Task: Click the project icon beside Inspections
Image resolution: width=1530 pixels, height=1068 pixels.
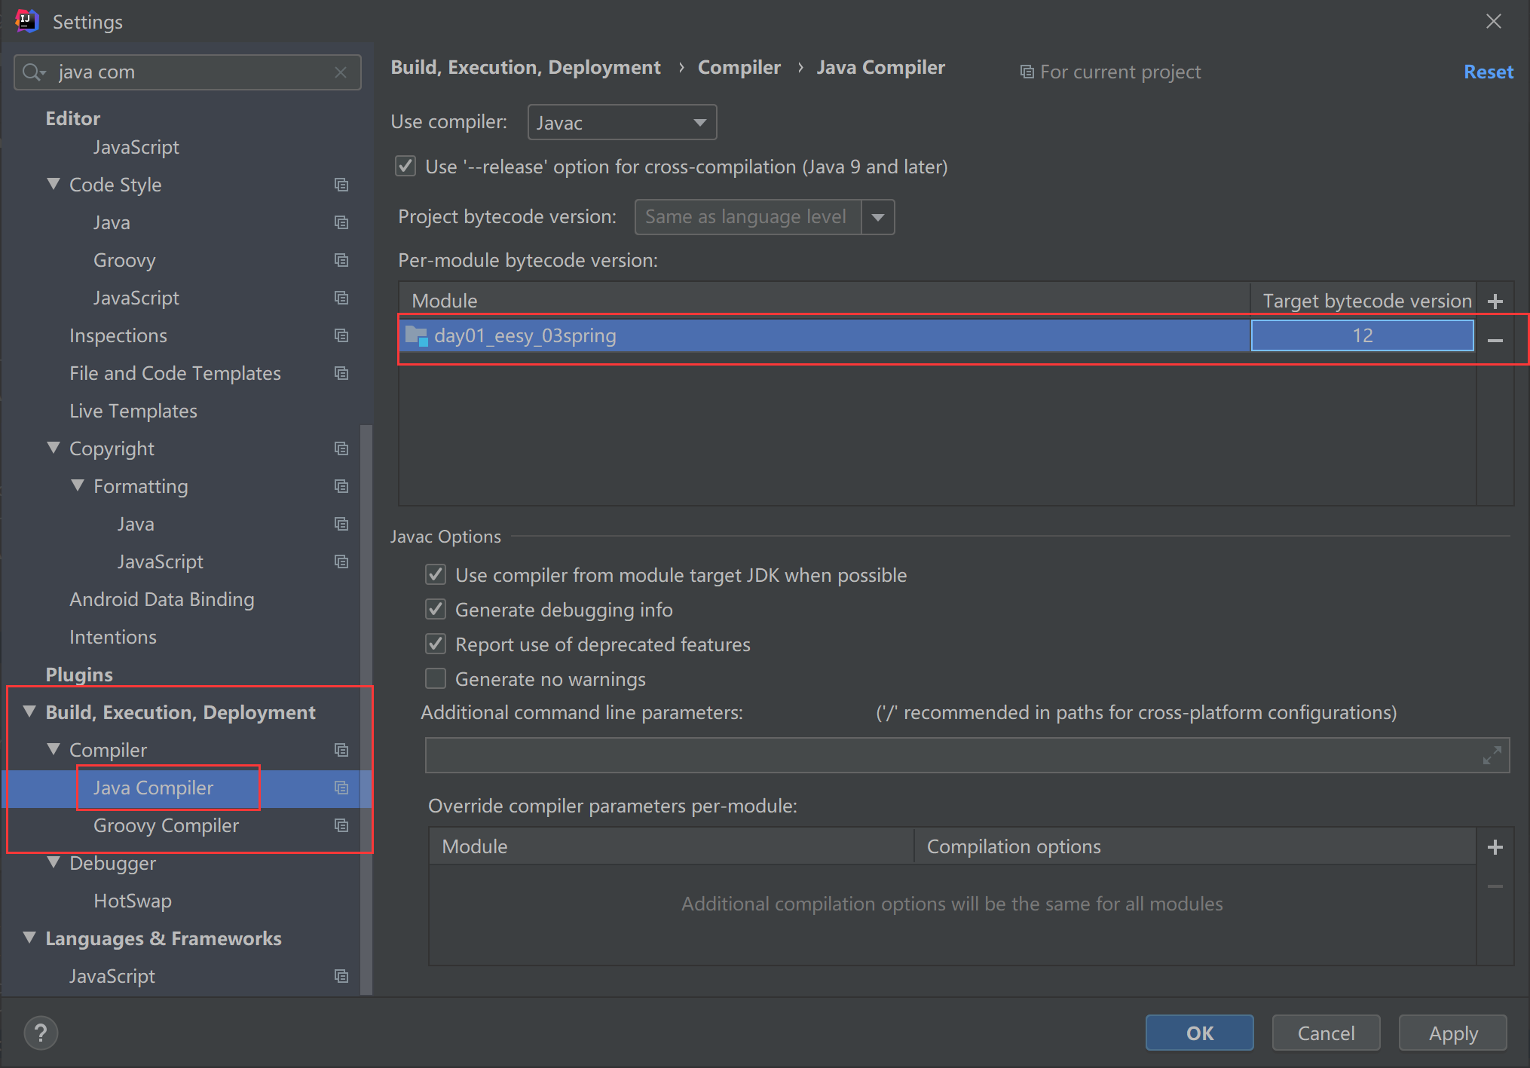Action: (x=341, y=335)
